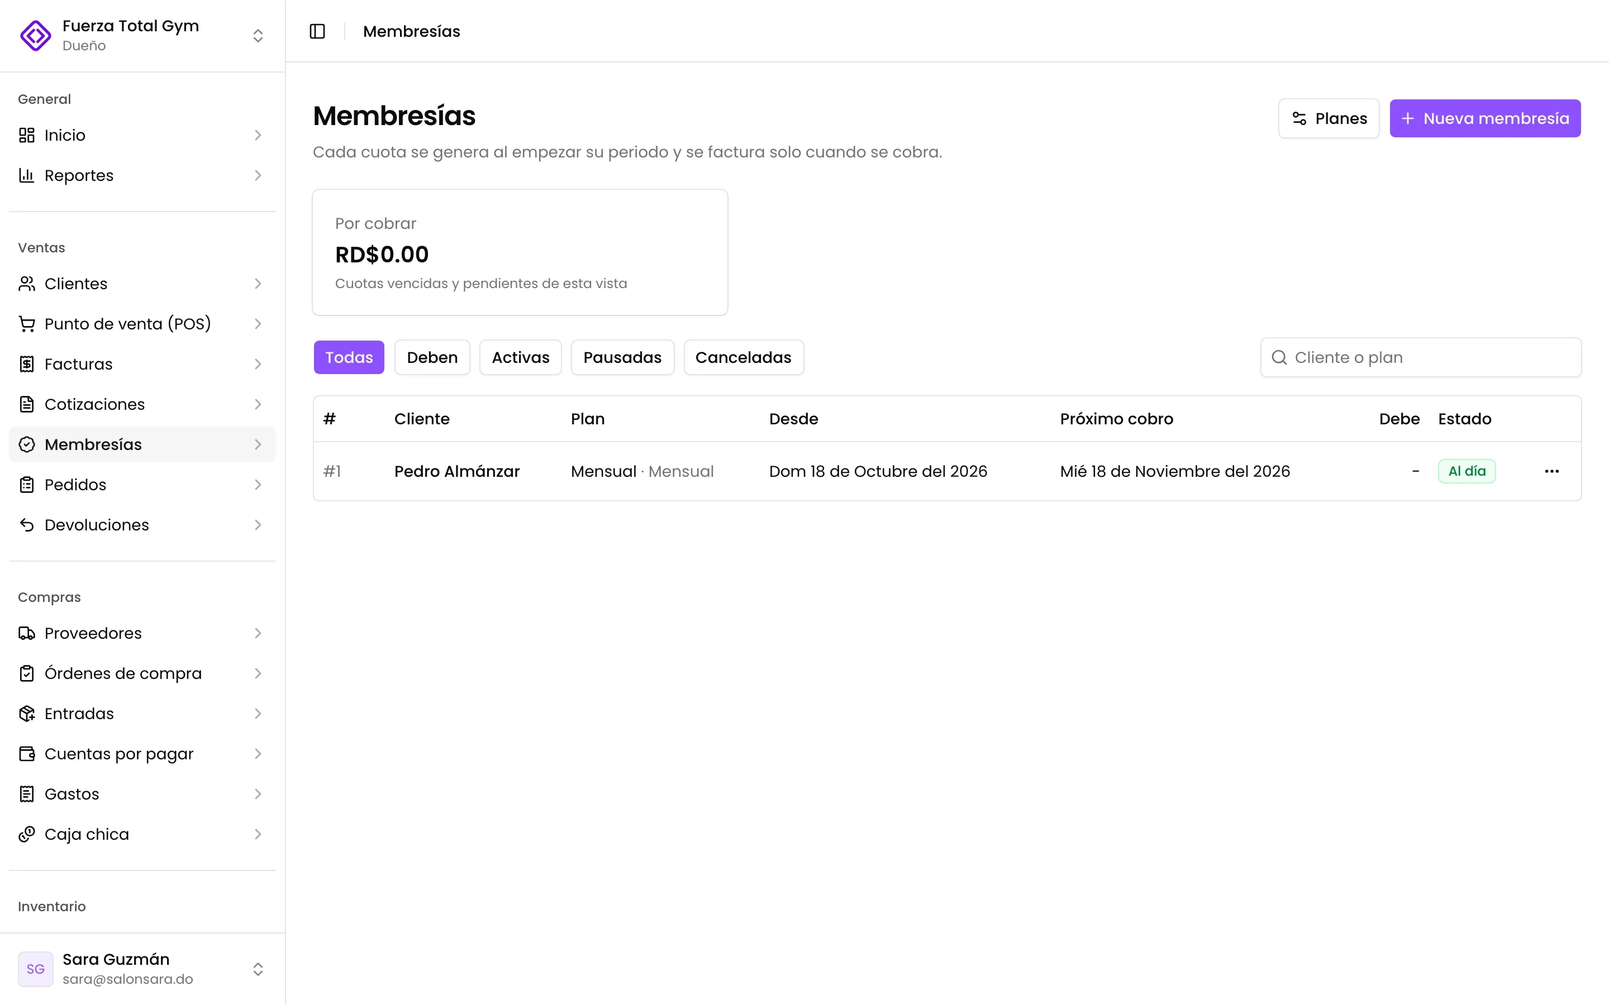Go to Devoluciones section
The height and width of the screenshot is (1005, 1609).
[x=142, y=525]
